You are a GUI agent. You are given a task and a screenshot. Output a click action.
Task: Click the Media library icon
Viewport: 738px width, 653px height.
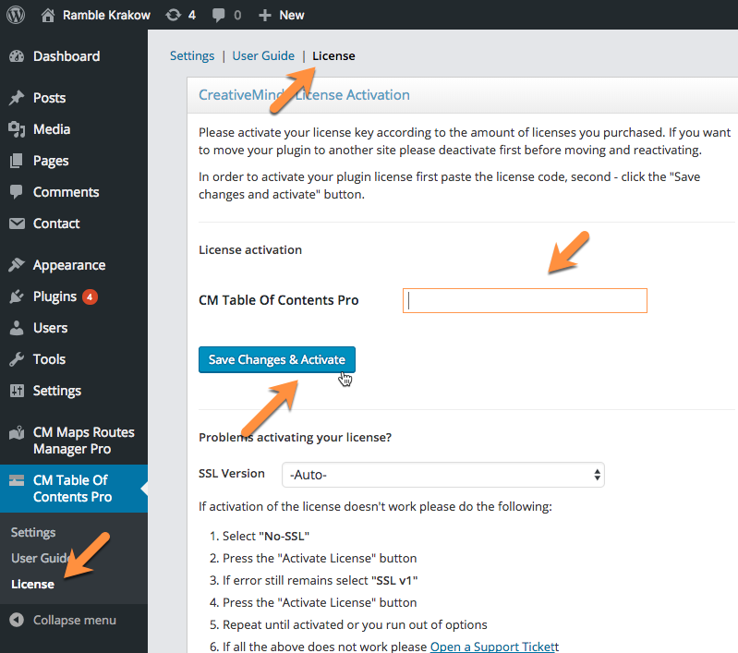17,129
